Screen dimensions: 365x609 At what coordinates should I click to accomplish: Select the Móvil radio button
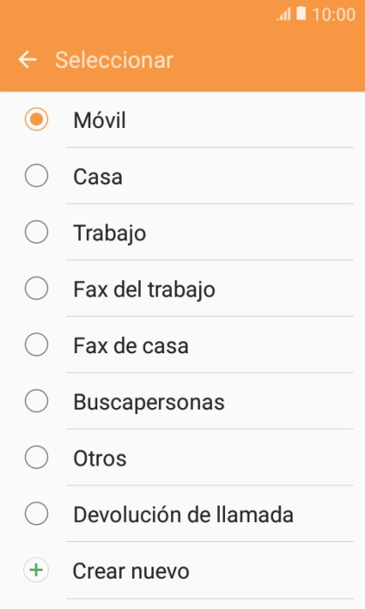click(x=36, y=119)
